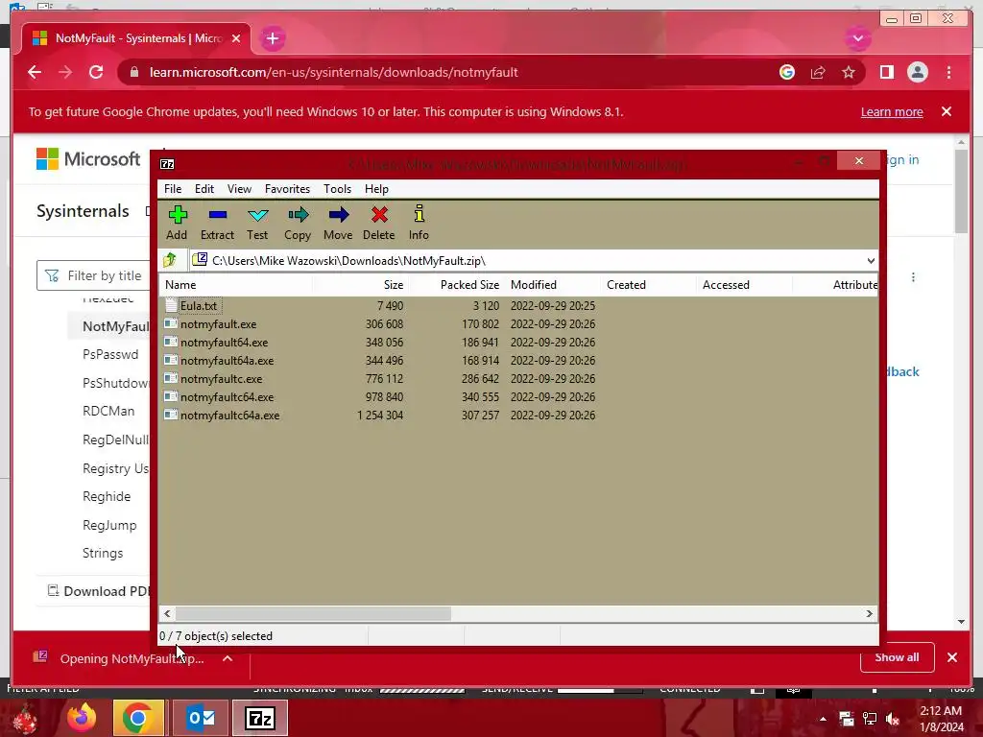Go back in Chrome
Screen dimensions: 983x737
35,73
